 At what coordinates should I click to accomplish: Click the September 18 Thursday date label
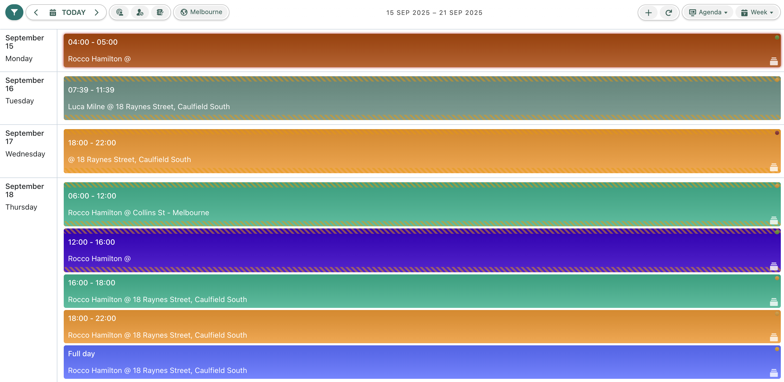pyautogui.click(x=25, y=196)
